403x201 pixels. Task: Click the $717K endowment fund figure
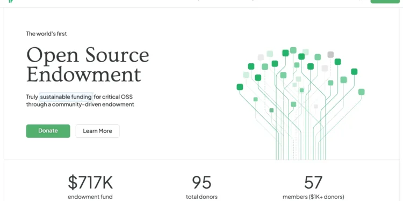tap(90, 182)
